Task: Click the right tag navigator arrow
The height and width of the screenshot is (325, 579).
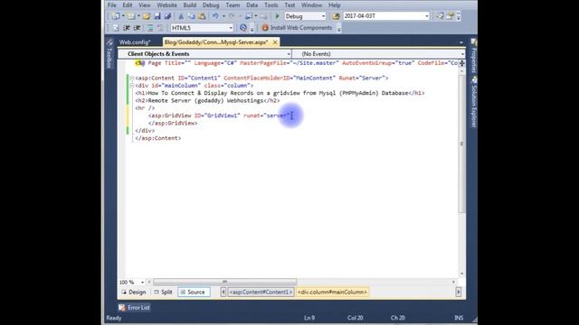Action: point(459,292)
